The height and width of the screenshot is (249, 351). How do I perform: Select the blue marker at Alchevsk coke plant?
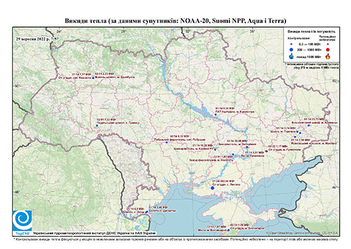308,125
